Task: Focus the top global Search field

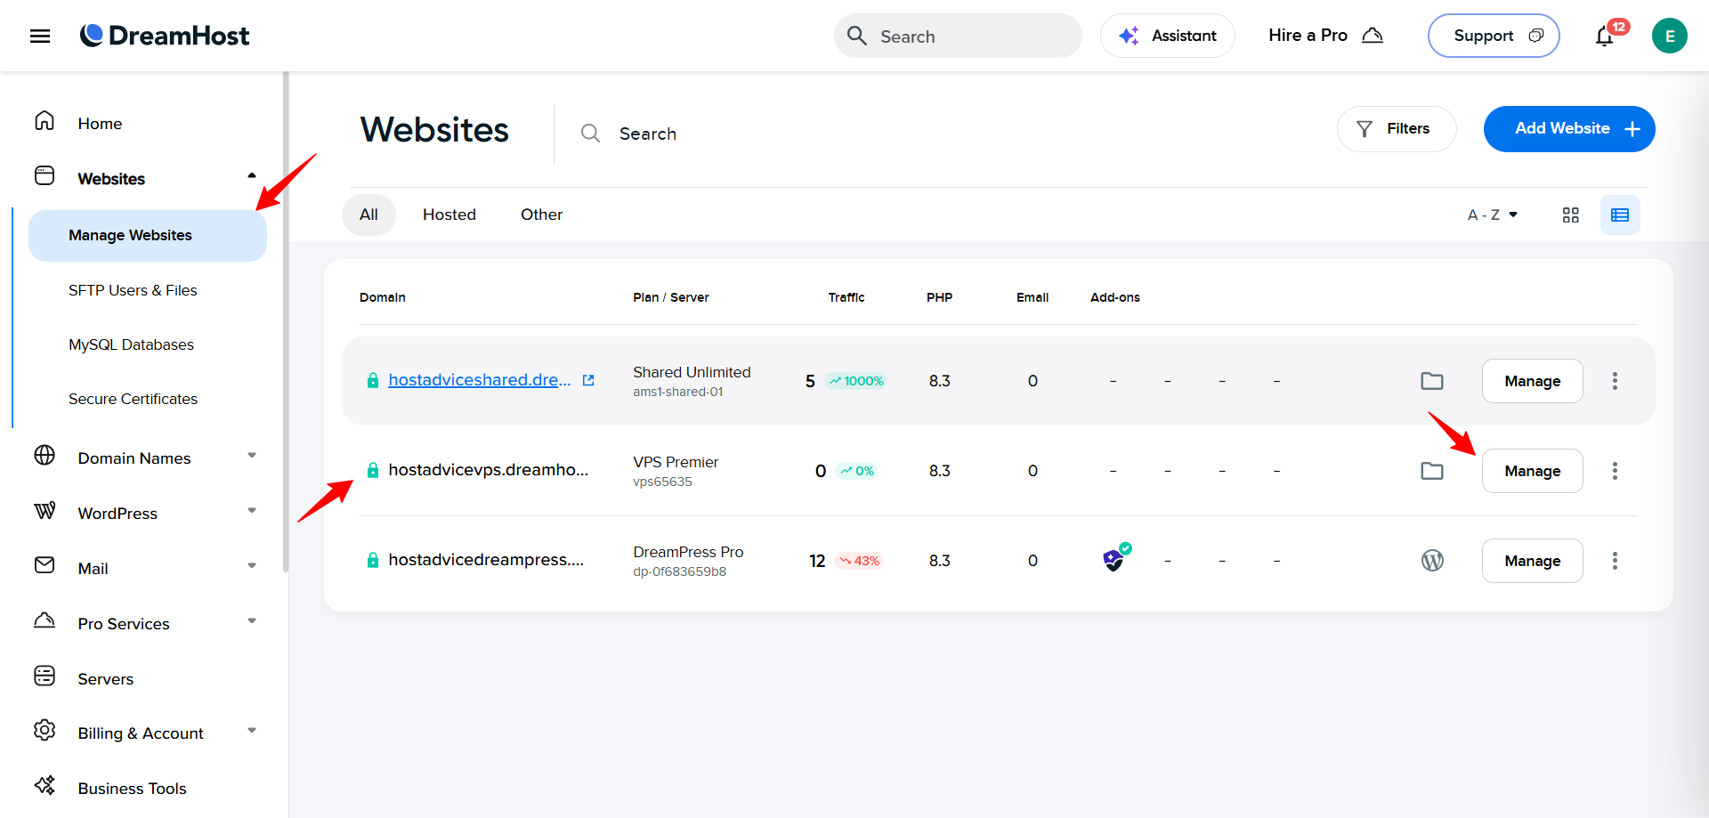Action: click(x=958, y=36)
